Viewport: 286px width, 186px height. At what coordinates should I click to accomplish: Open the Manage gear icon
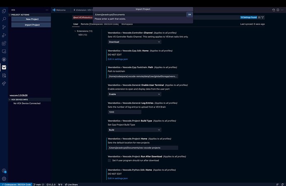4,179
